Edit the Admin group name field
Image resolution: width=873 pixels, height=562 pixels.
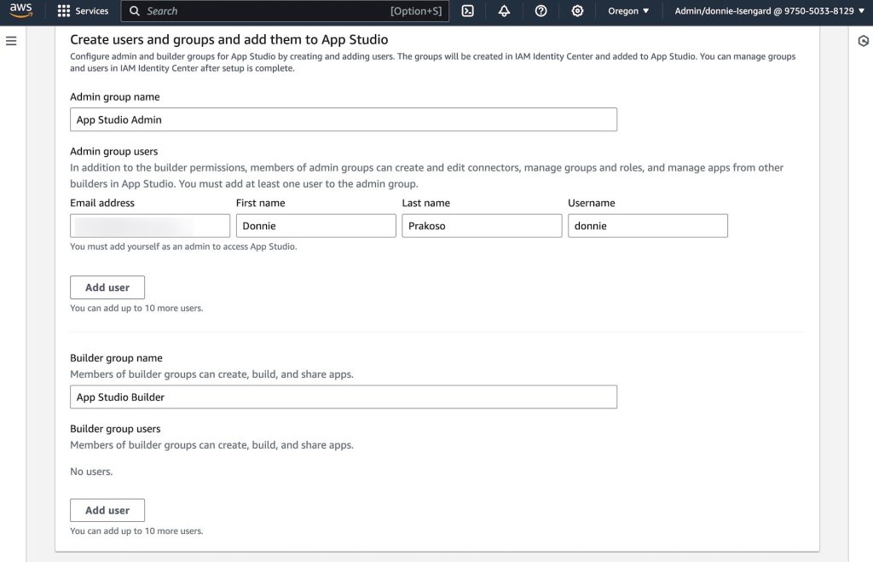tap(343, 119)
